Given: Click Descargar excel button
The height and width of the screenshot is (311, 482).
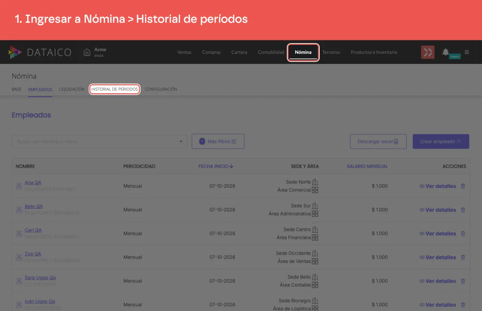Looking at the screenshot, I should (x=378, y=141).
